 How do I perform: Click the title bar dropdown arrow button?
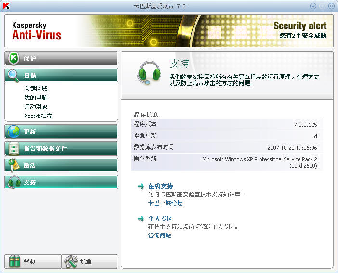point(313,6)
